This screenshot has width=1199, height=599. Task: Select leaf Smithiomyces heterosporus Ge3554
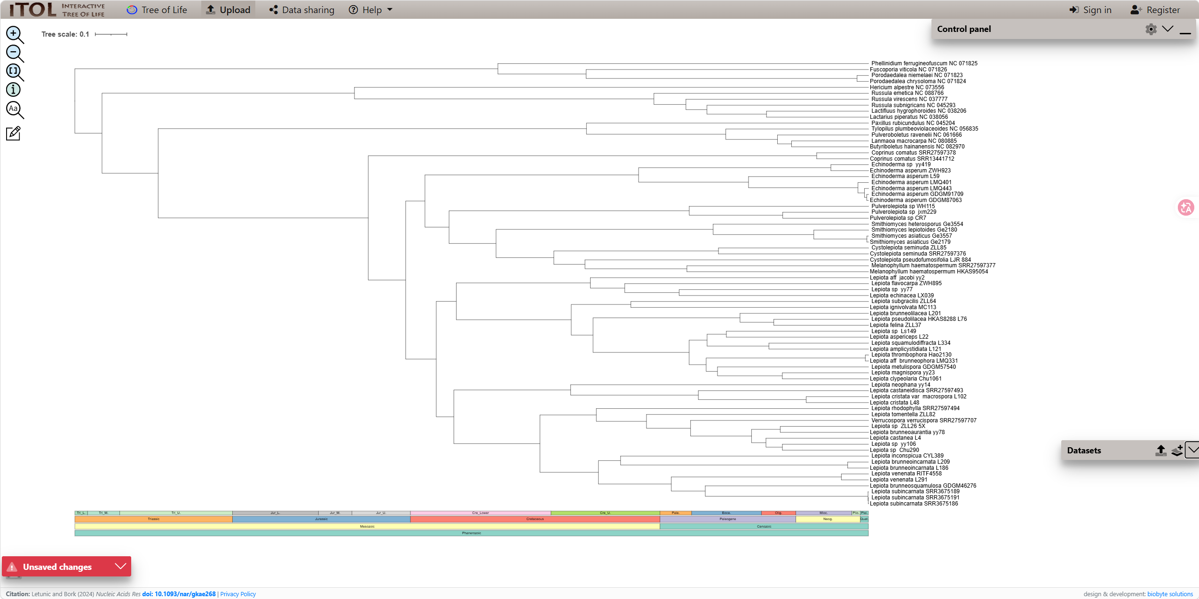pos(917,224)
